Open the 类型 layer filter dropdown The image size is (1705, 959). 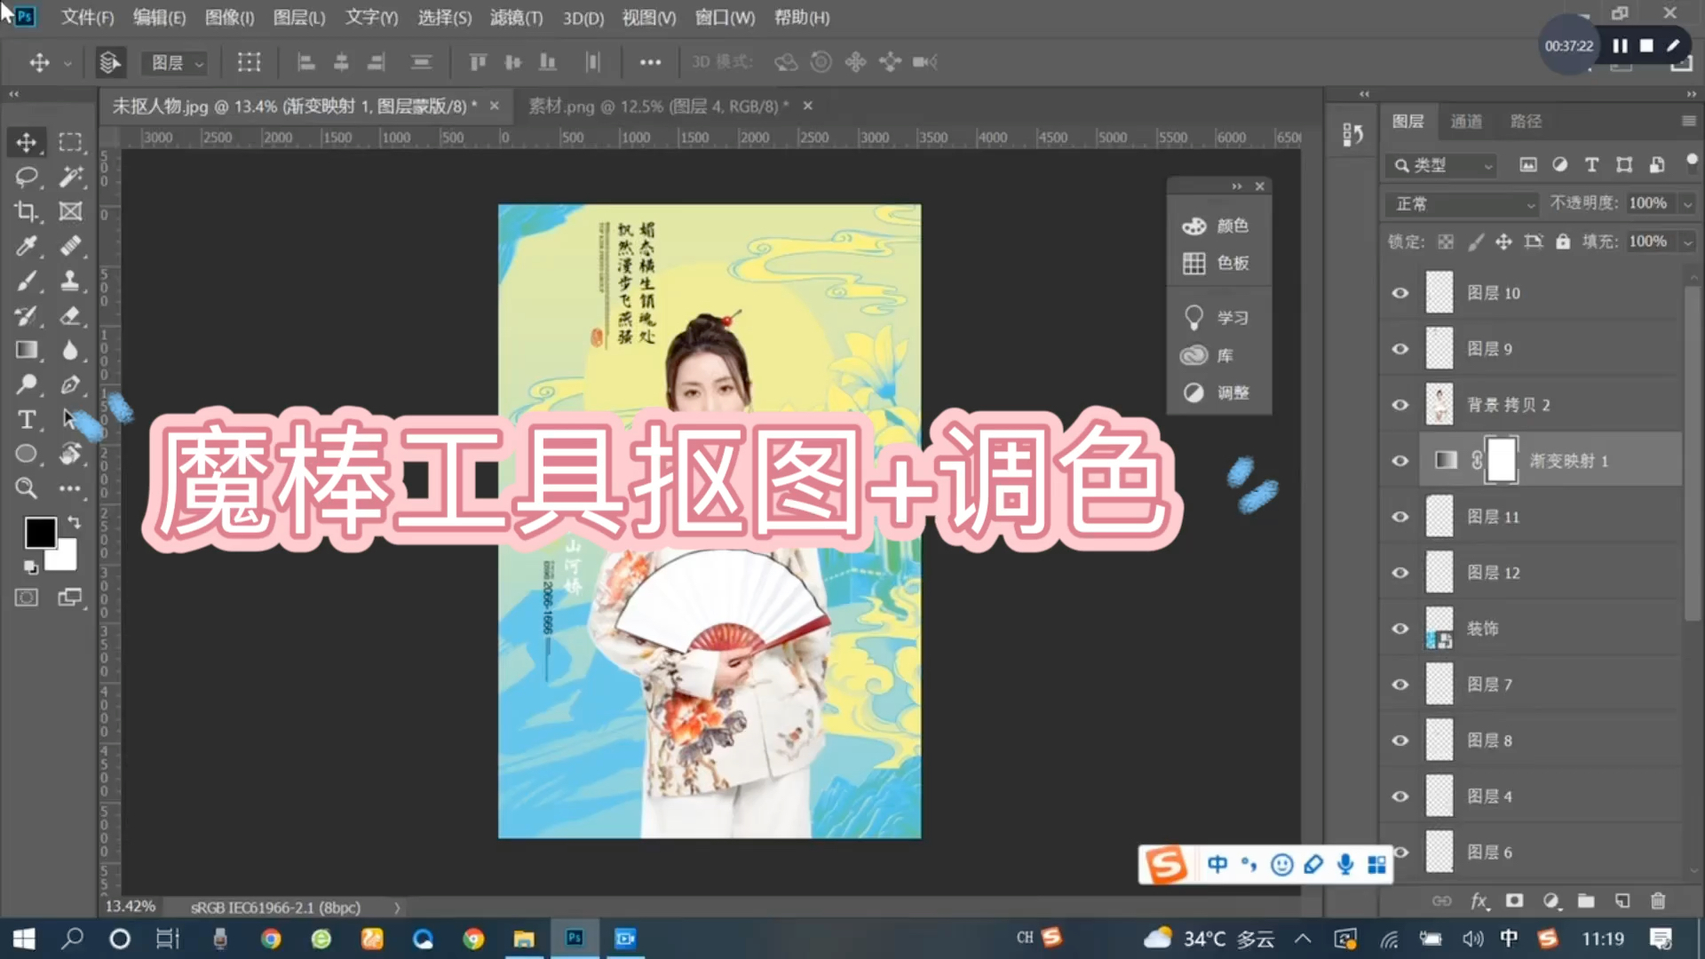point(1439,165)
